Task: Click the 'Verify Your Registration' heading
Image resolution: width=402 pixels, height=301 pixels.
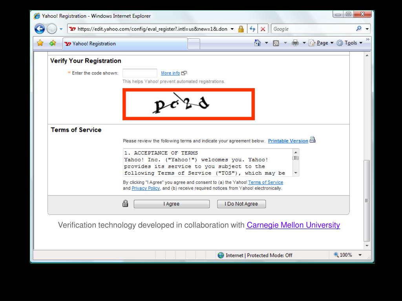Action: (86, 61)
